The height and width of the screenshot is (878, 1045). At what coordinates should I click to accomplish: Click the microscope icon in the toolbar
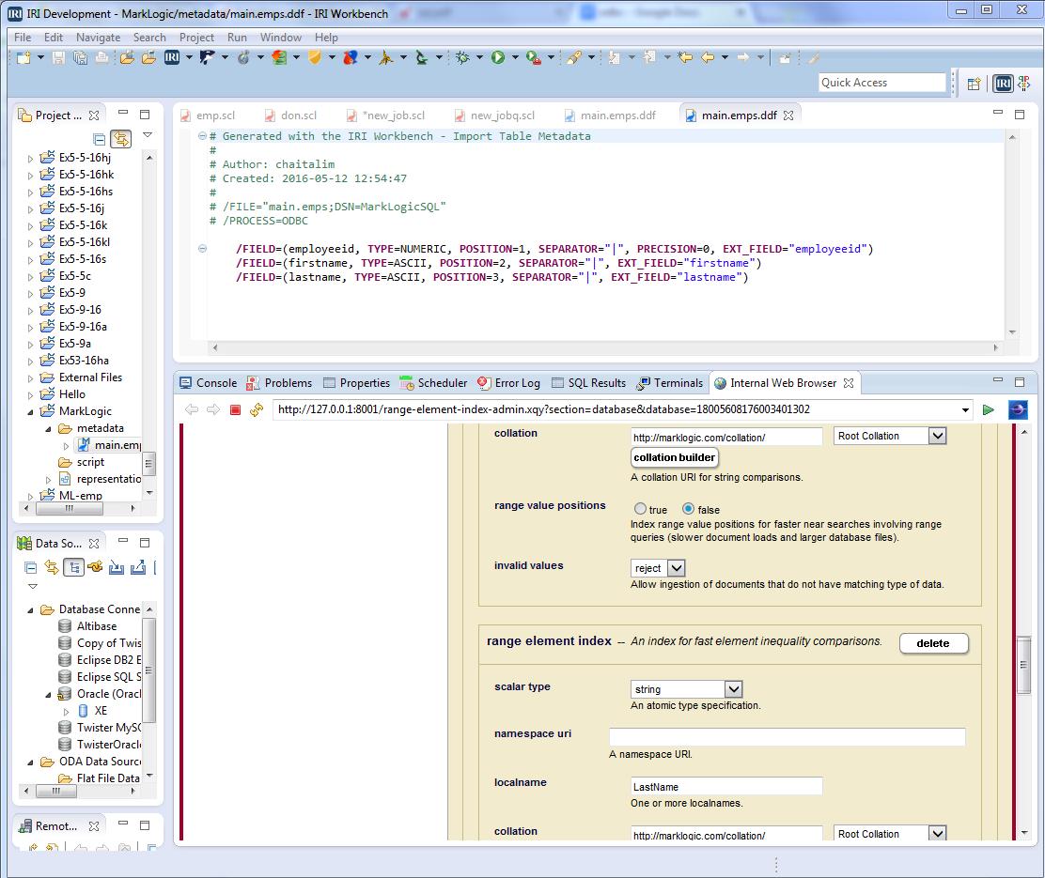[x=422, y=58]
